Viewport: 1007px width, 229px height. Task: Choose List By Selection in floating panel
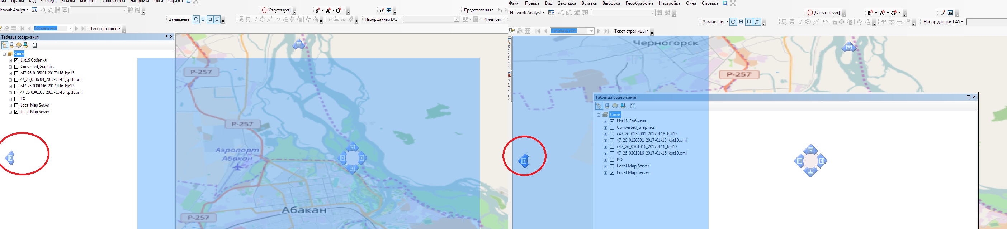coord(623,106)
